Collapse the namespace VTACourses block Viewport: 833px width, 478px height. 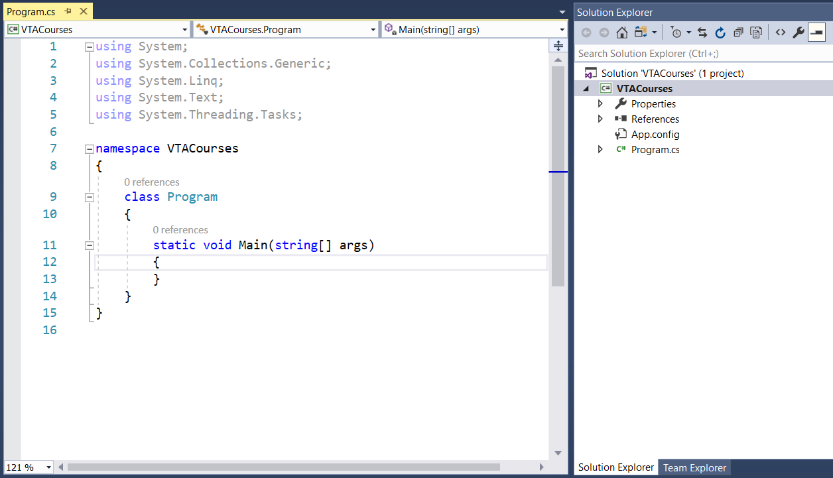coord(90,149)
